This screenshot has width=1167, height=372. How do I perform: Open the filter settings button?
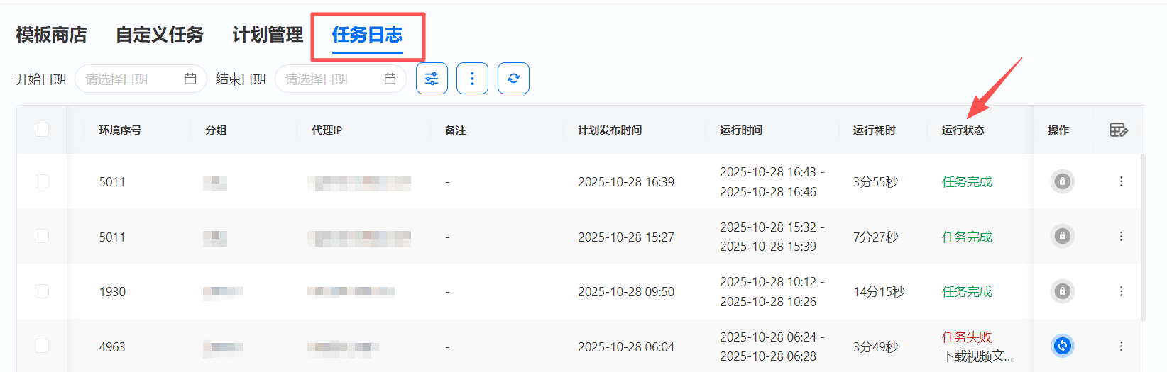tap(432, 79)
